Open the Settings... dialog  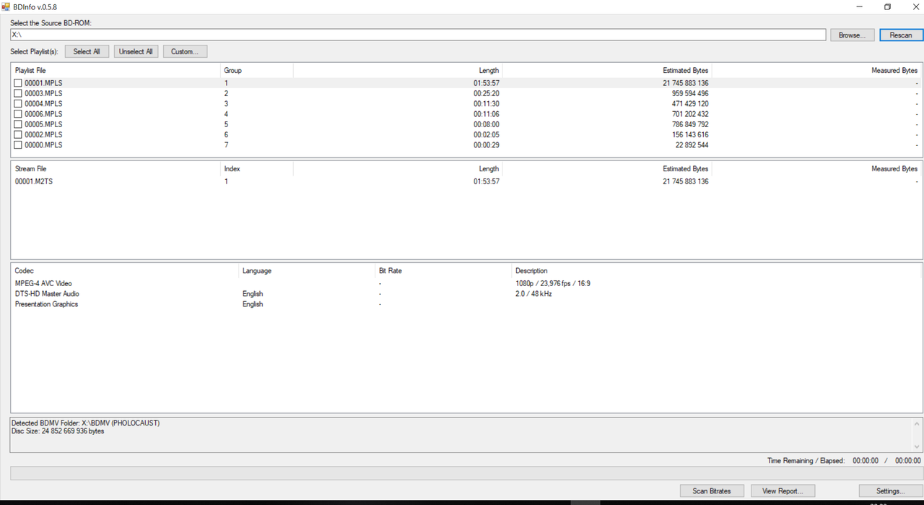pos(890,491)
